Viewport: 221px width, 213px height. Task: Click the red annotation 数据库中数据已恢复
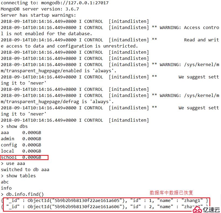[171, 193]
